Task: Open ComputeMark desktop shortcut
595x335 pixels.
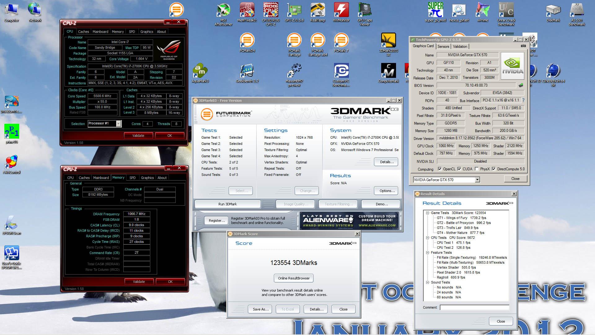Action: [x=388, y=73]
